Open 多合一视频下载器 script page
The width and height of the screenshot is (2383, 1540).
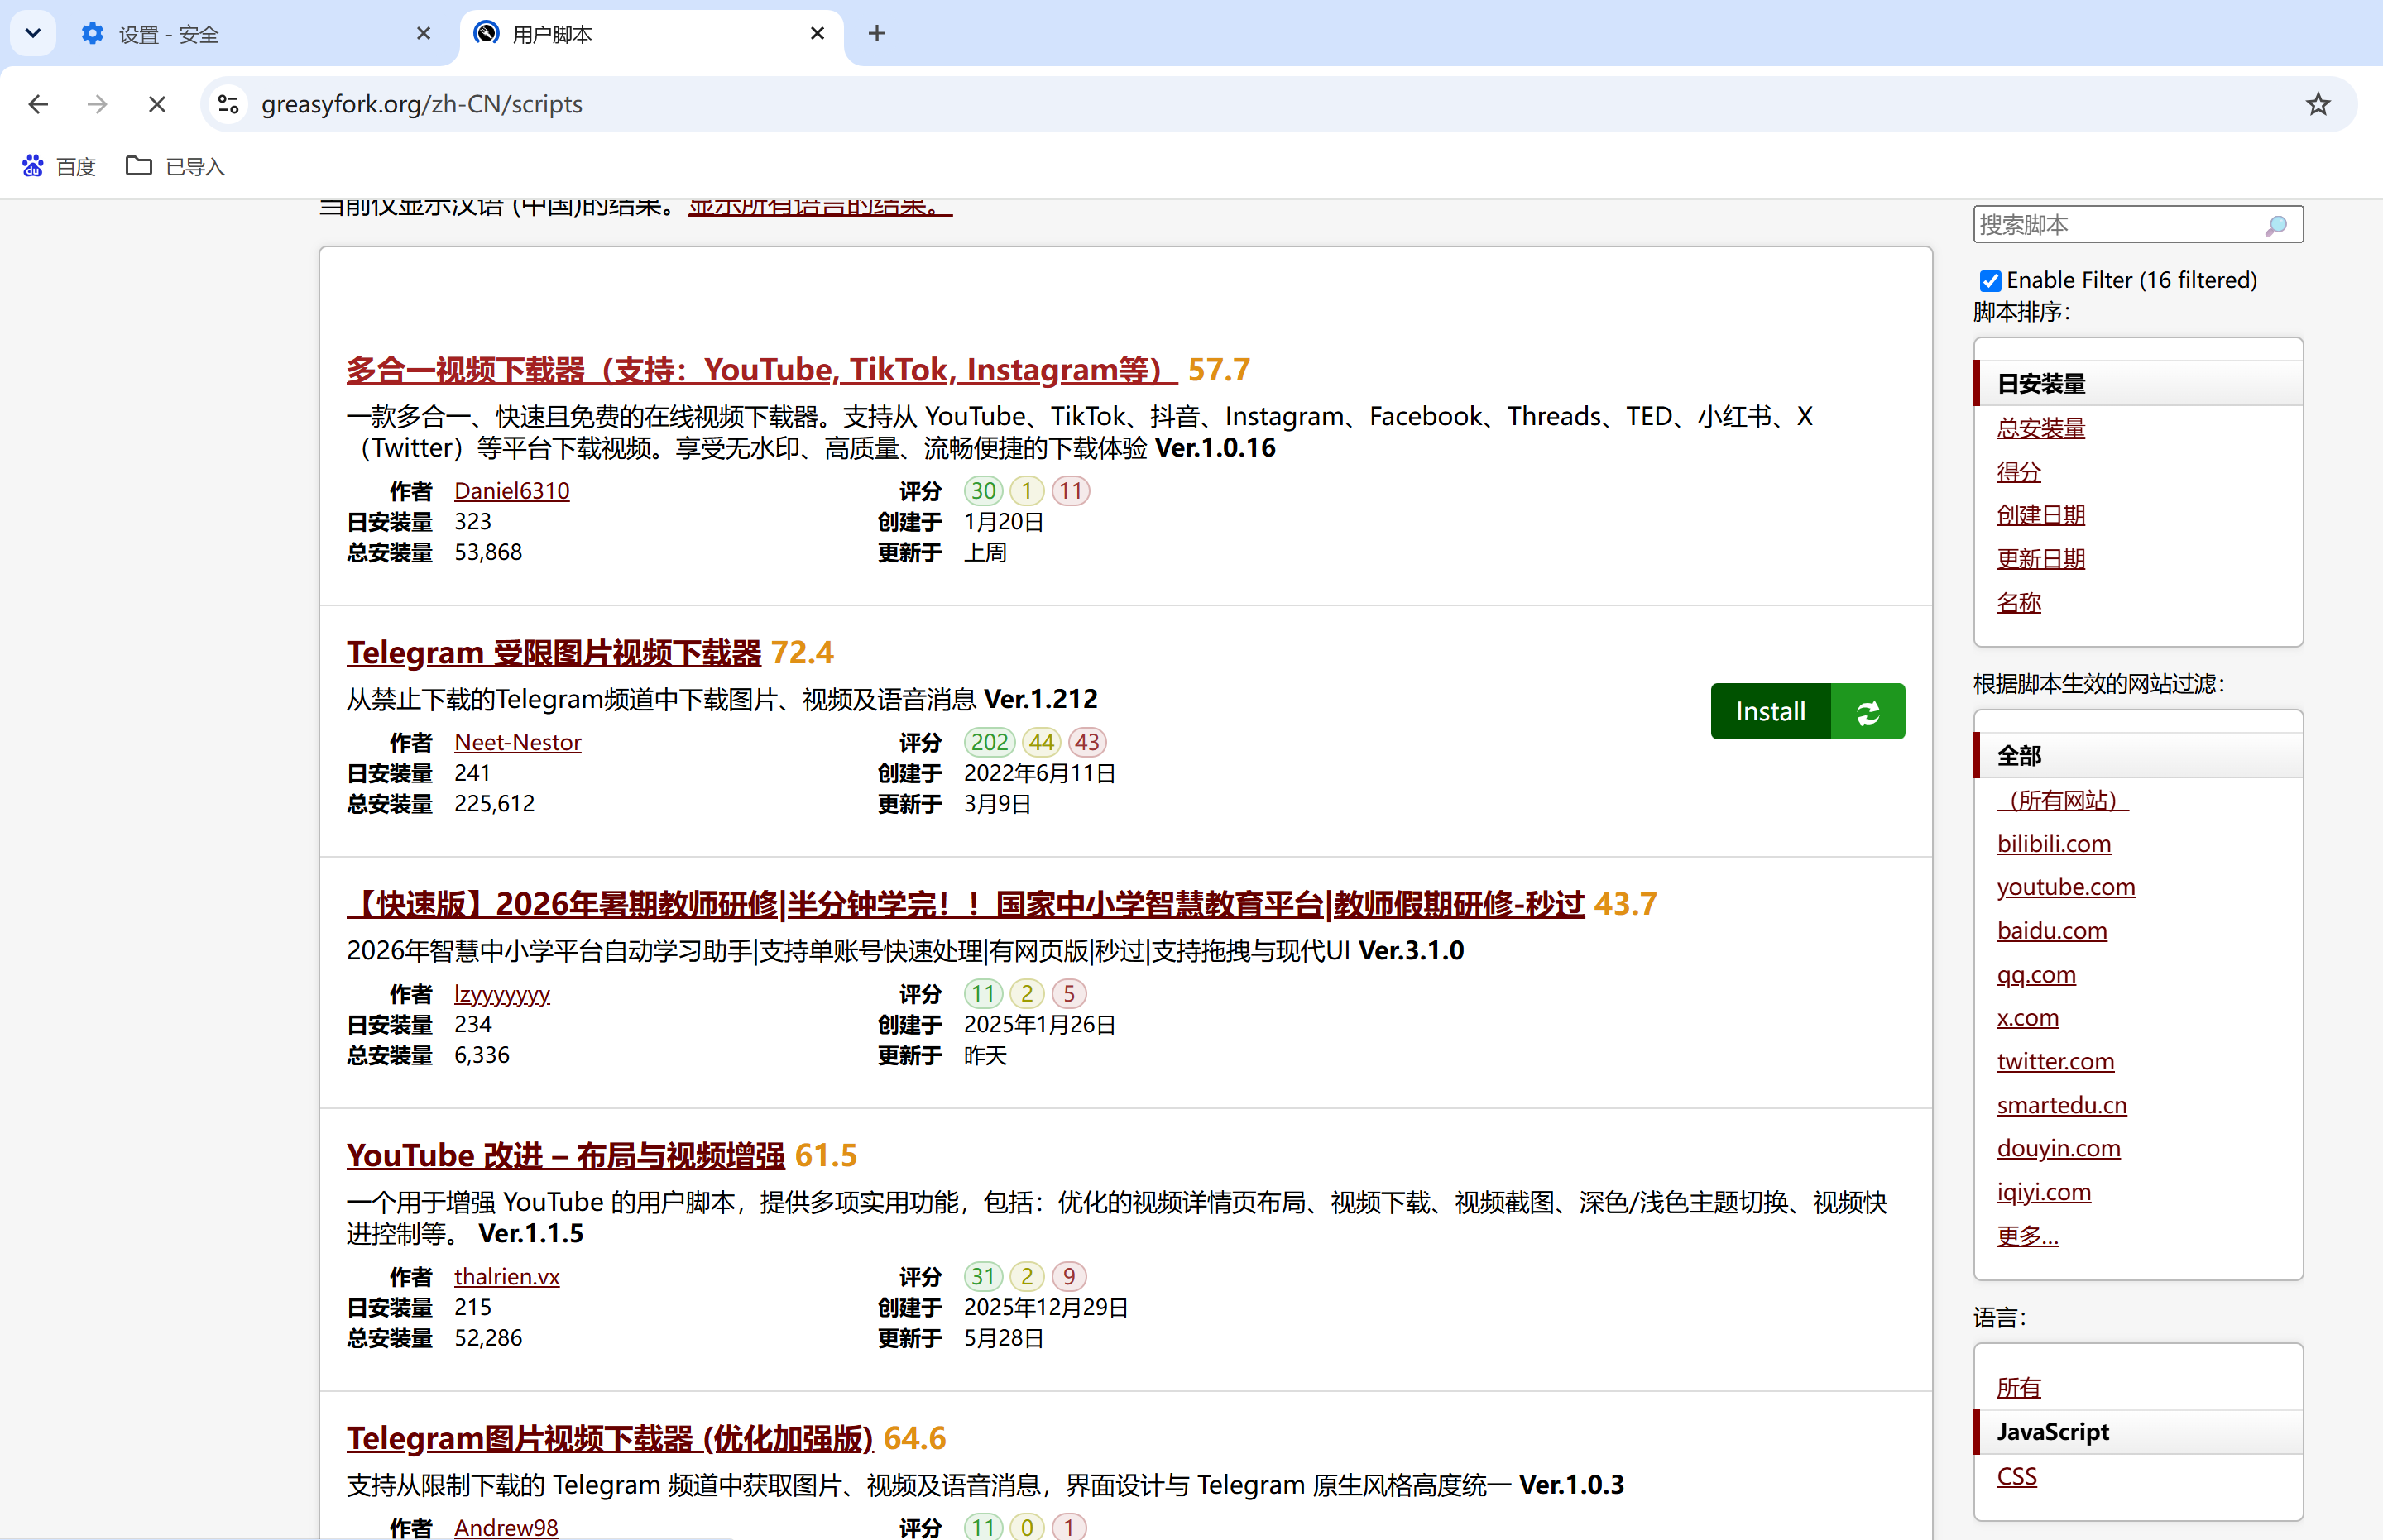762,370
